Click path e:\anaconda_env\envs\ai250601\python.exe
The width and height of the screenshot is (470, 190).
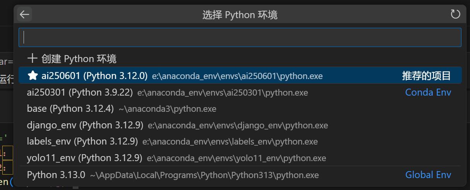237,76
